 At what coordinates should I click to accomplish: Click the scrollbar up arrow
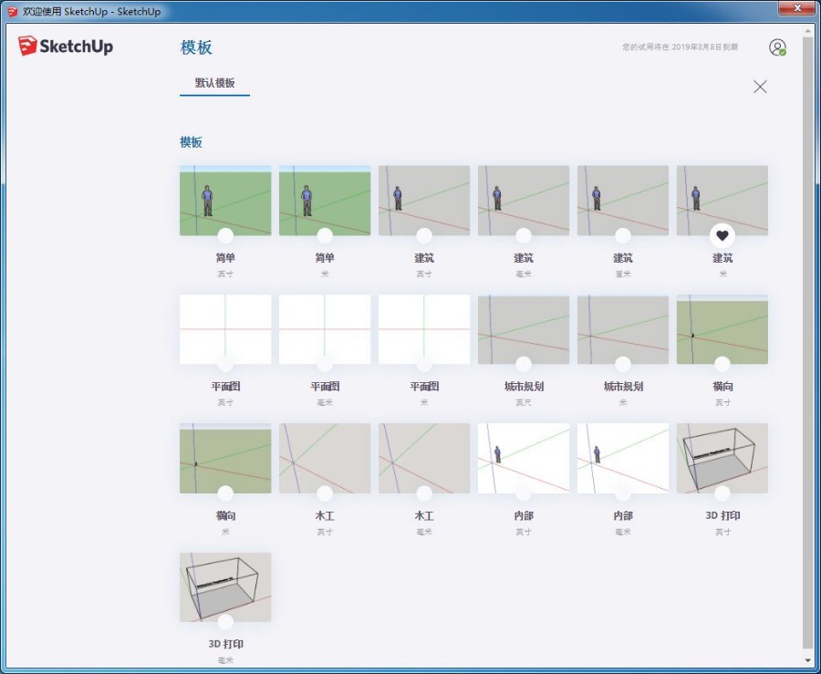pyautogui.click(x=807, y=30)
